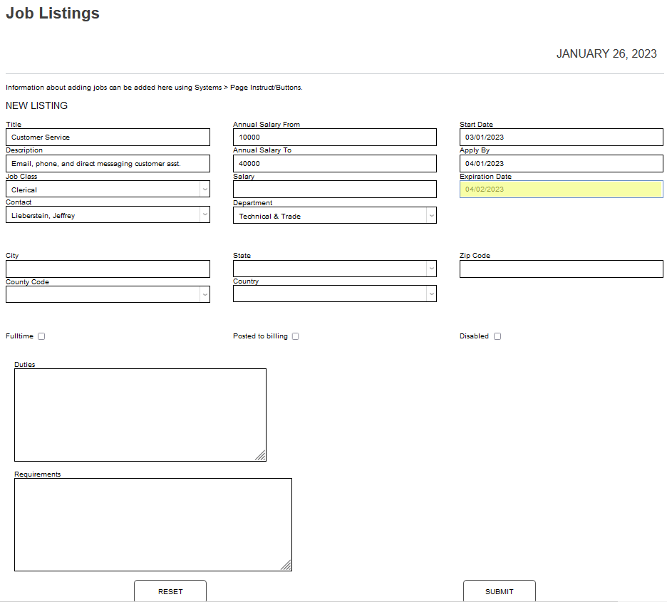Grab the Requirements text area resize handle
This screenshot has height=602, width=667.
pyautogui.click(x=286, y=565)
